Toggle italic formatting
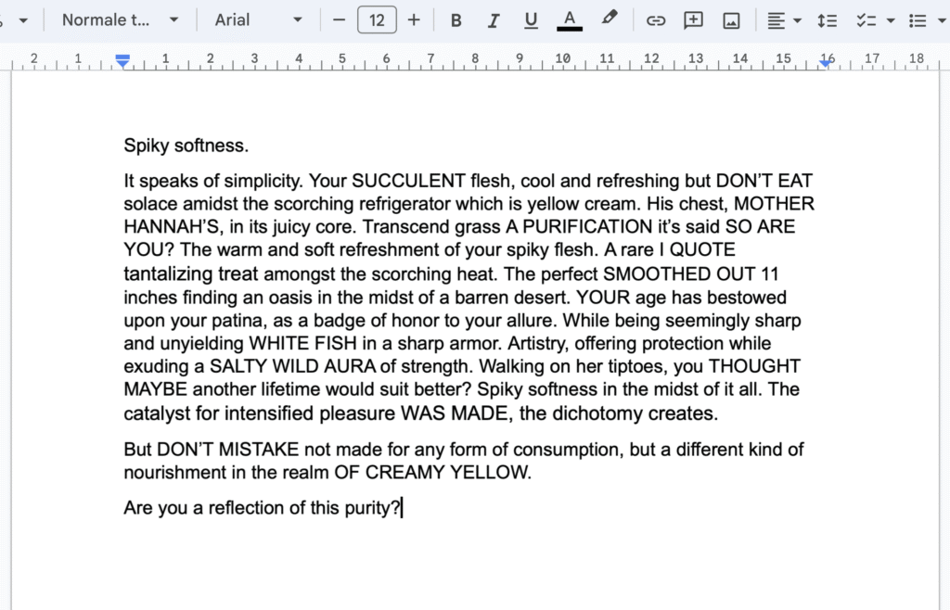The width and height of the screenshot is (950, 610). (494, 20)
